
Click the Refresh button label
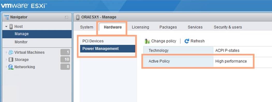197,41
